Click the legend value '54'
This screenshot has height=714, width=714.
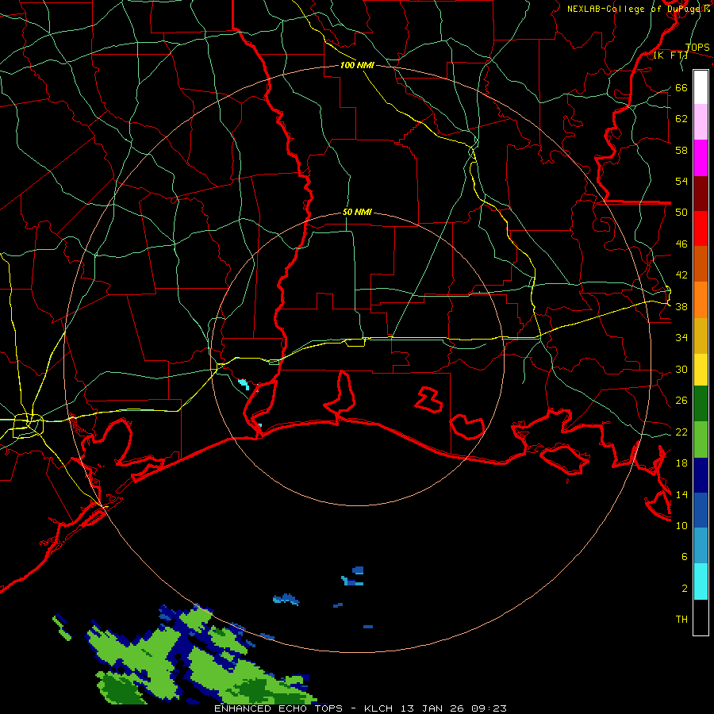point(681,181)
